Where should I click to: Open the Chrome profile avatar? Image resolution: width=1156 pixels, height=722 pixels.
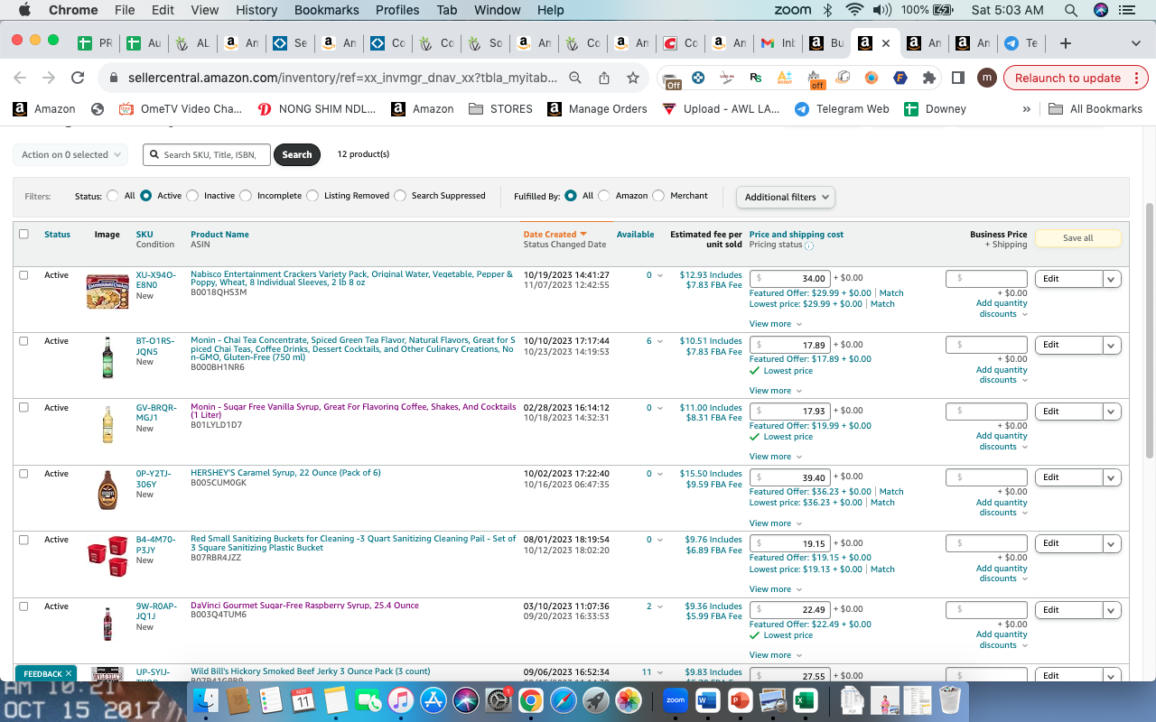pyautogui.click(x=987, y=78)
